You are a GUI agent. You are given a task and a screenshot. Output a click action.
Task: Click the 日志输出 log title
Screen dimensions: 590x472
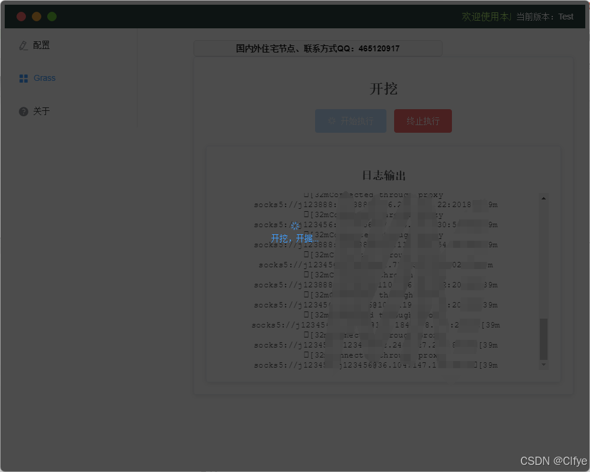tap(383, 175)
